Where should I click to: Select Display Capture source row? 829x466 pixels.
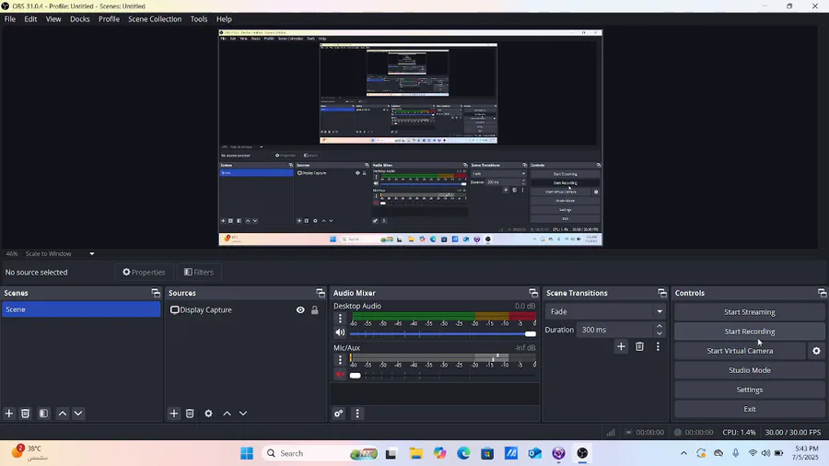click(246, 310)
